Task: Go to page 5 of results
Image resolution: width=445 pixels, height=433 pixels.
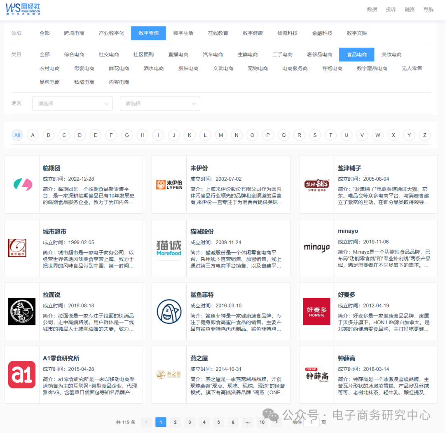Action: 218,422
